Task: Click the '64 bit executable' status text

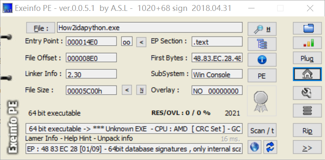Action: [55, 113]
